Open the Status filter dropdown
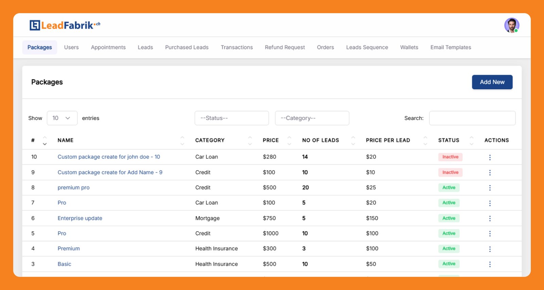The height and width of the screenshot is (290, 544). tap(232, 118)
